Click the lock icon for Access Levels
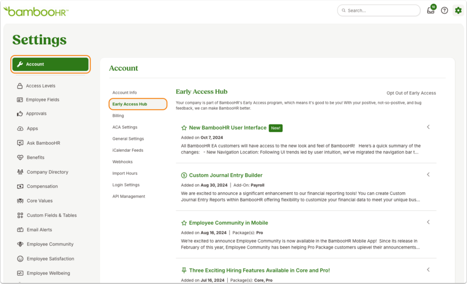Viewport: 467px width, 284px height. point(20,86)
